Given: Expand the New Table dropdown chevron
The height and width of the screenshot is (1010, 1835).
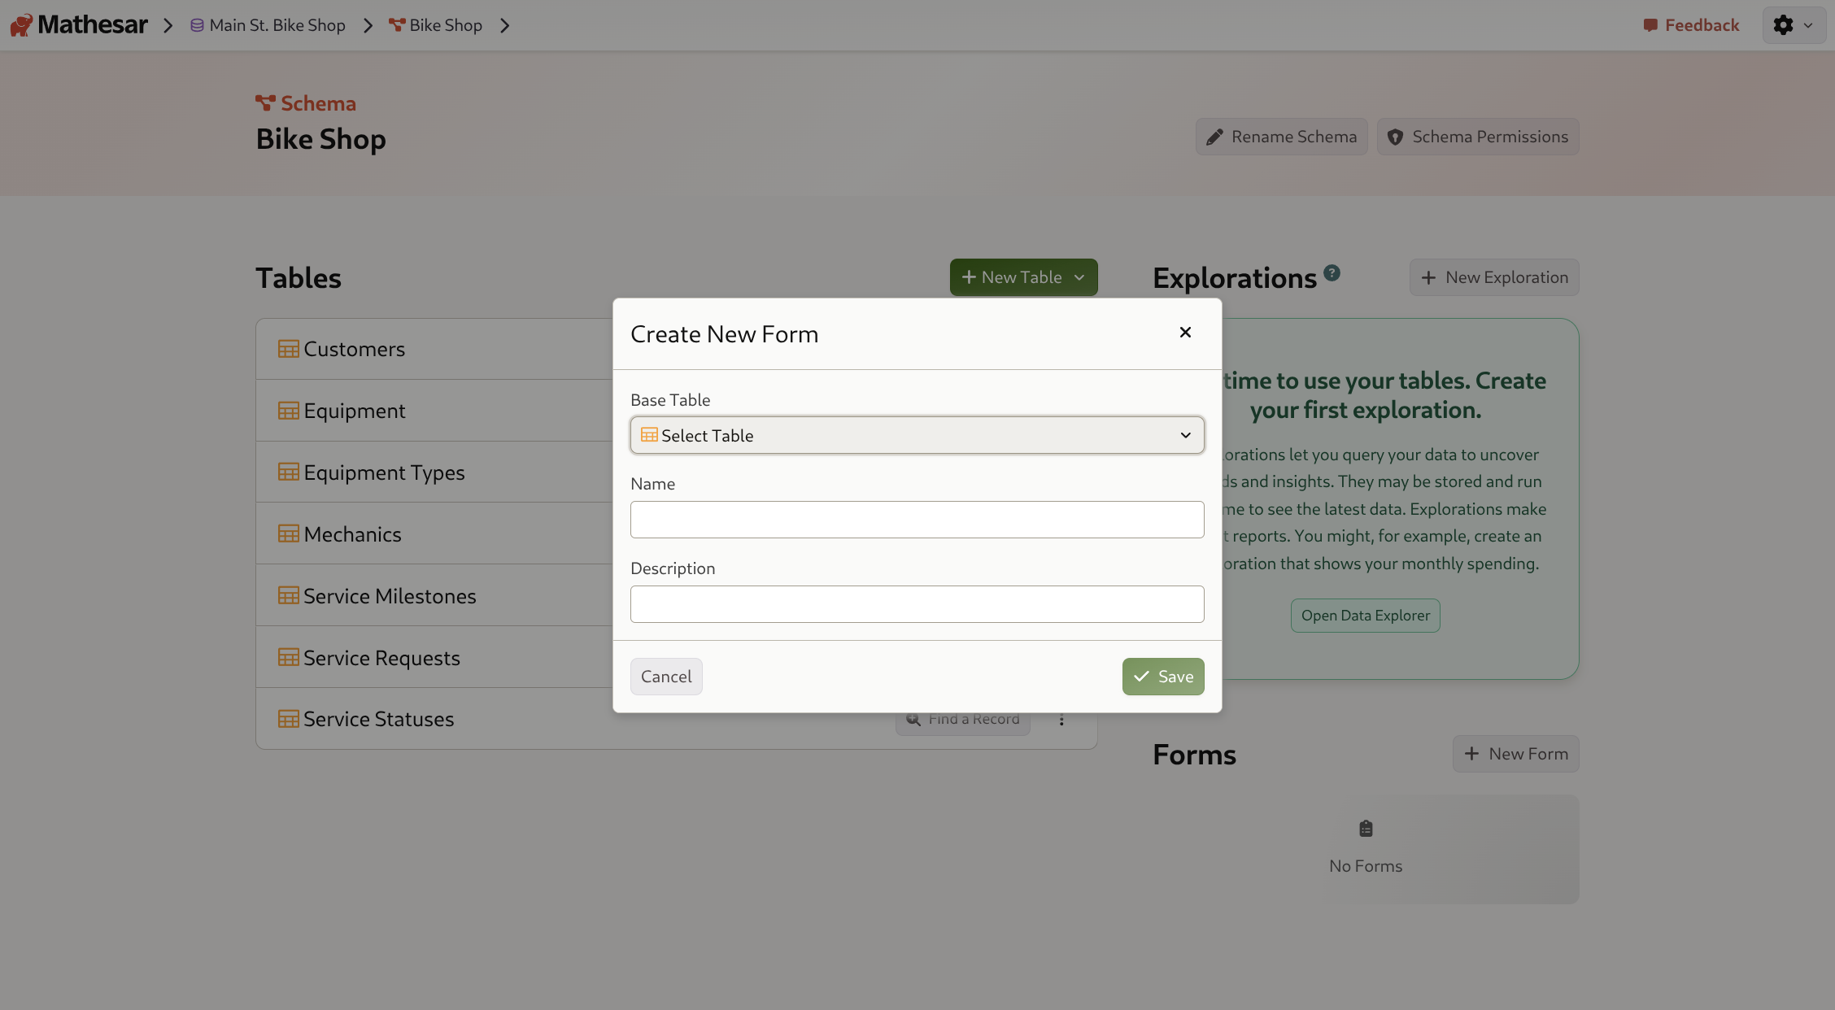Looking at the screenshot, I should tap(1080, 276).
